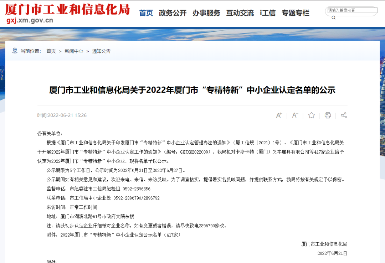
Task: Open the 首页 navigation tab
Action: point(146,13)
